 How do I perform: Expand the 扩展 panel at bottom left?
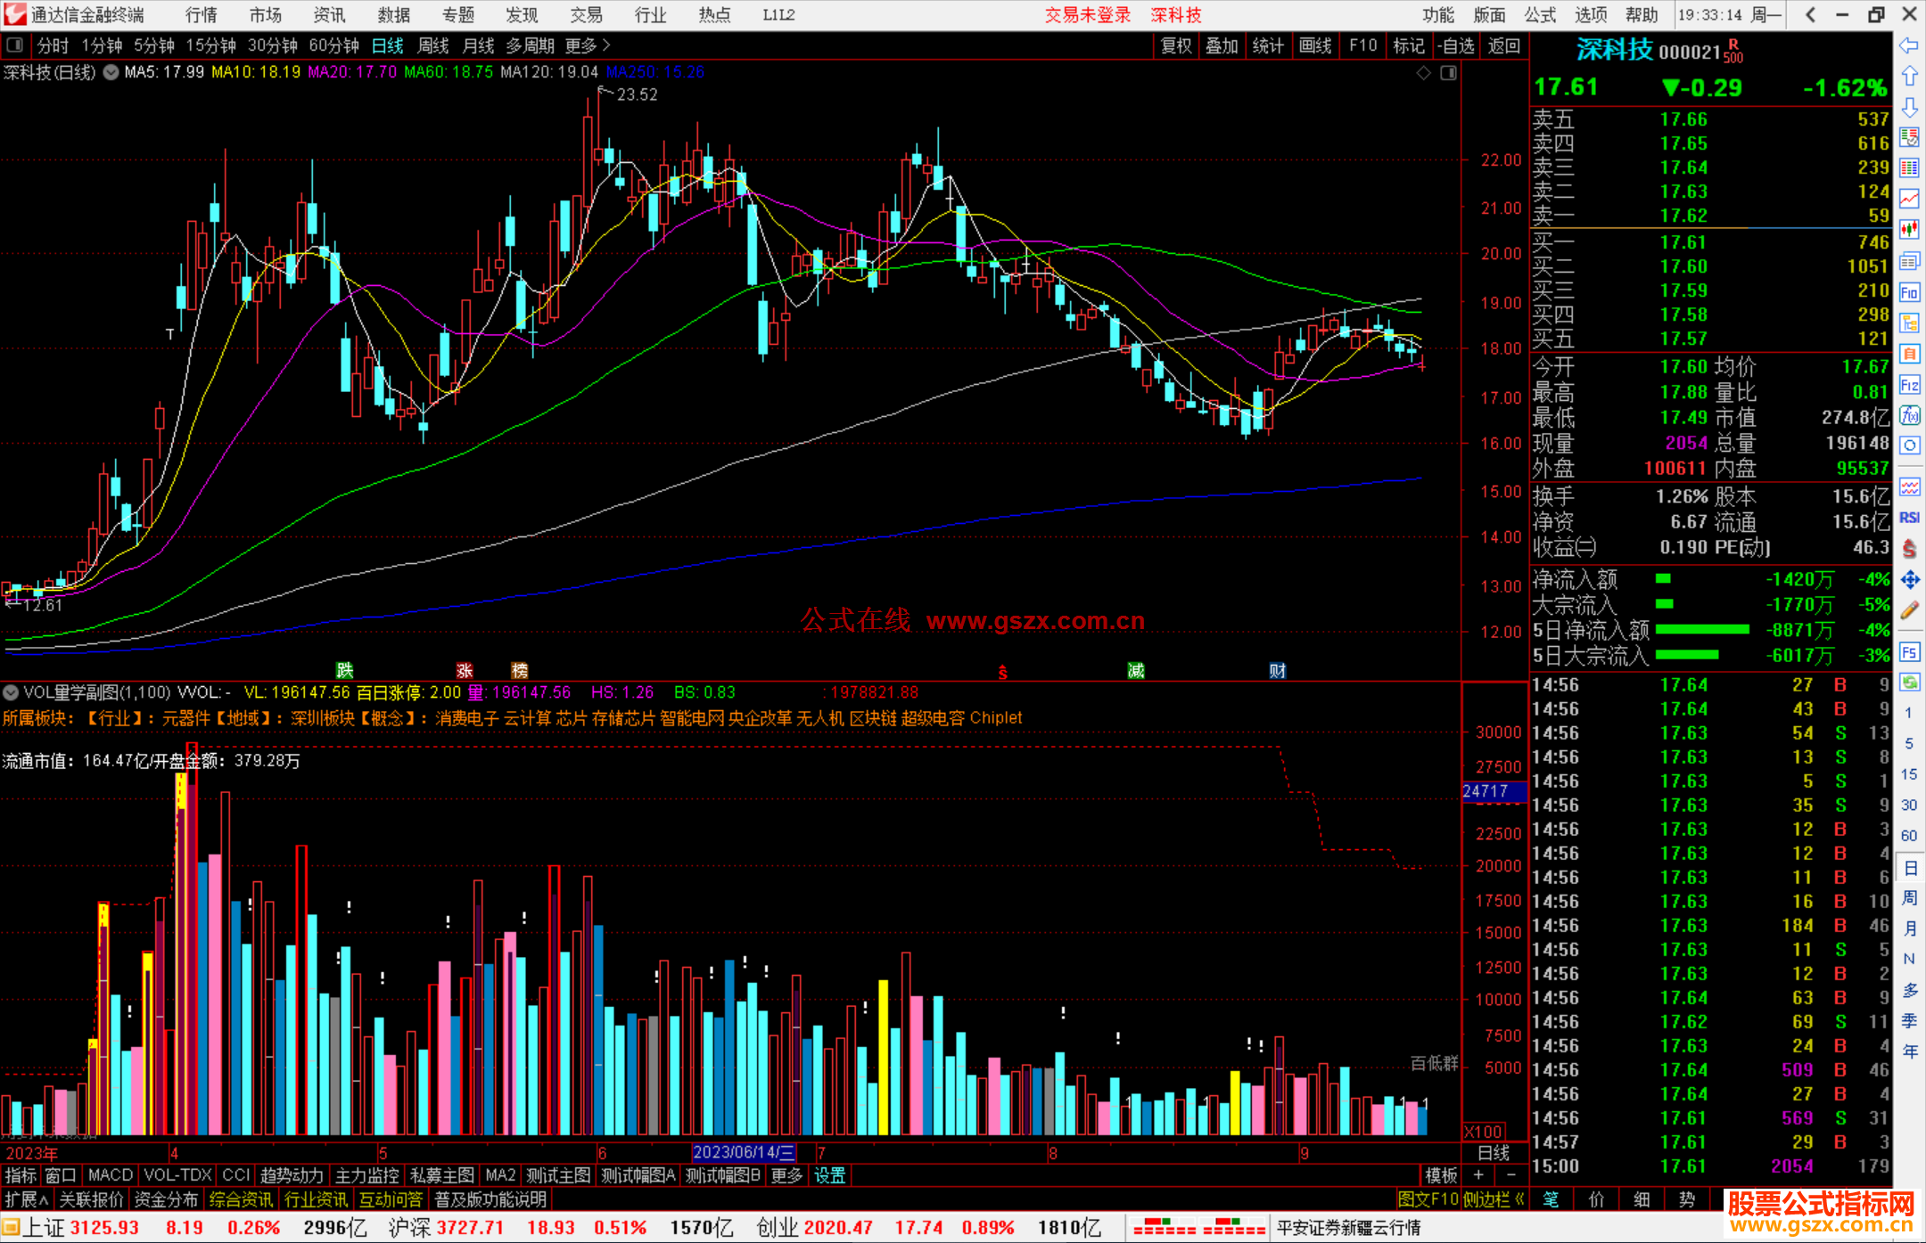coord(26,1199)
